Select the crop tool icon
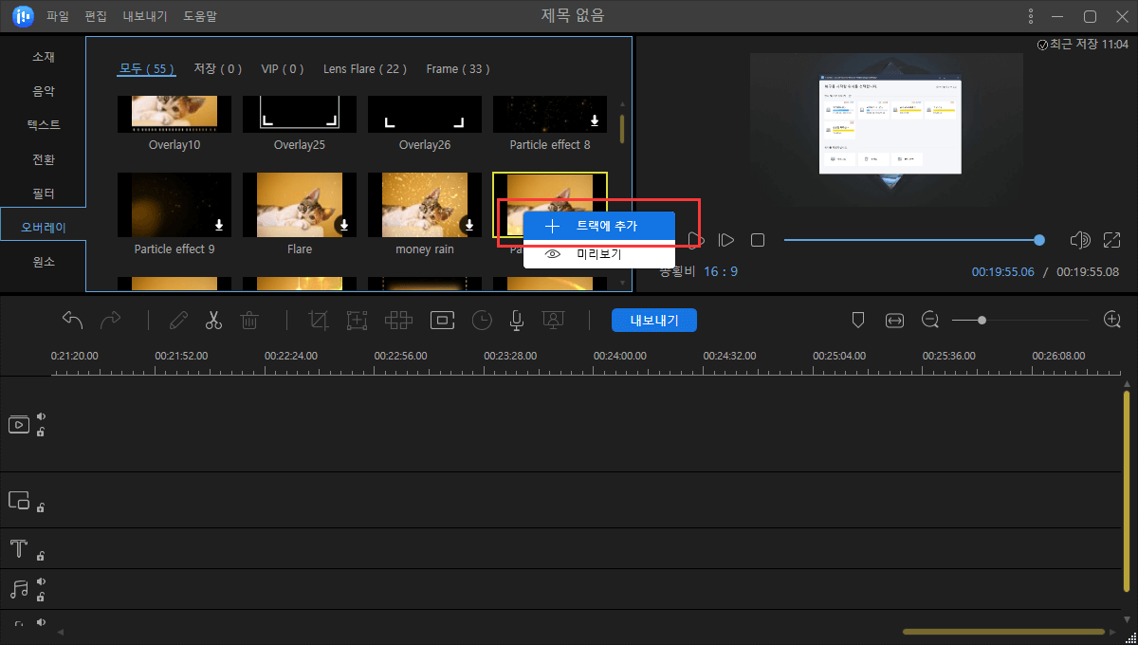Viewport: 1138px width, 645px height. (x=320, y=321)
